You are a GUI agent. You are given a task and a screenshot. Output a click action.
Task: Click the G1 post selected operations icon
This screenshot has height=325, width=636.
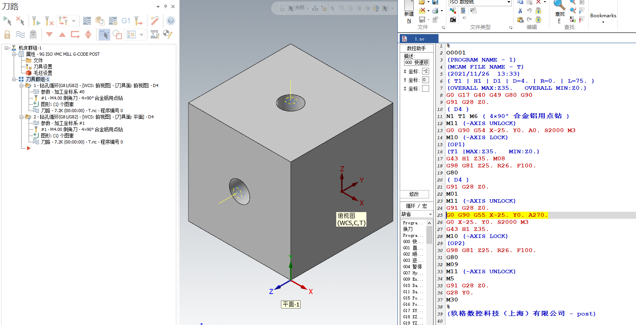(126, 21)
